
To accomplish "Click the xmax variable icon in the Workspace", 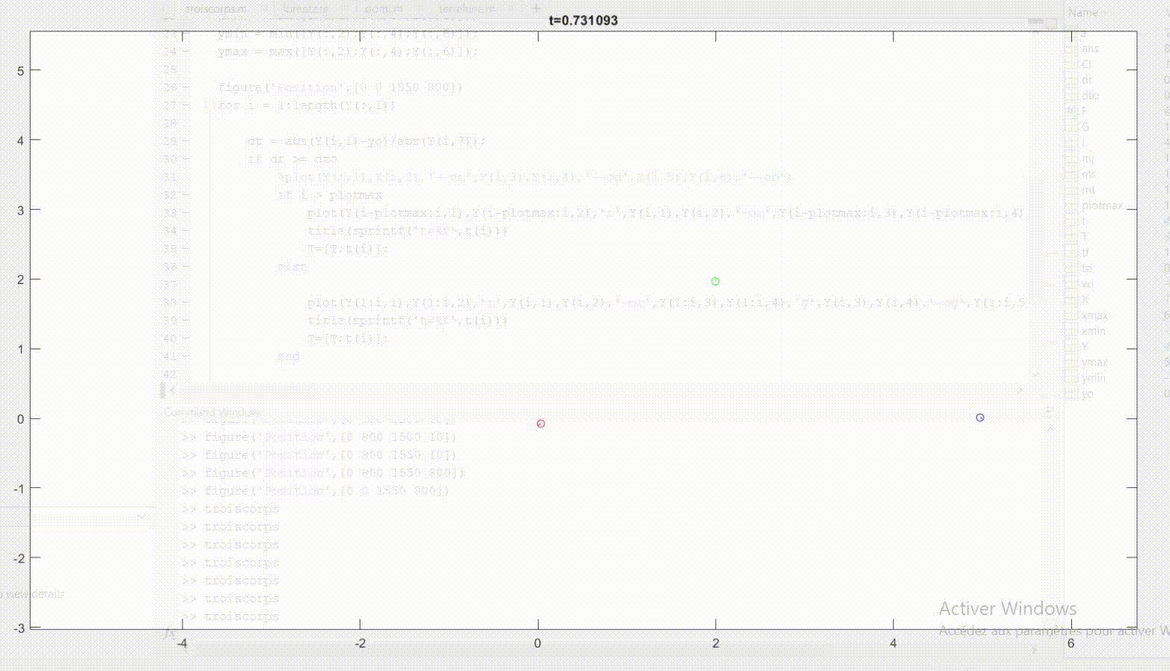I will point(1071,315).
